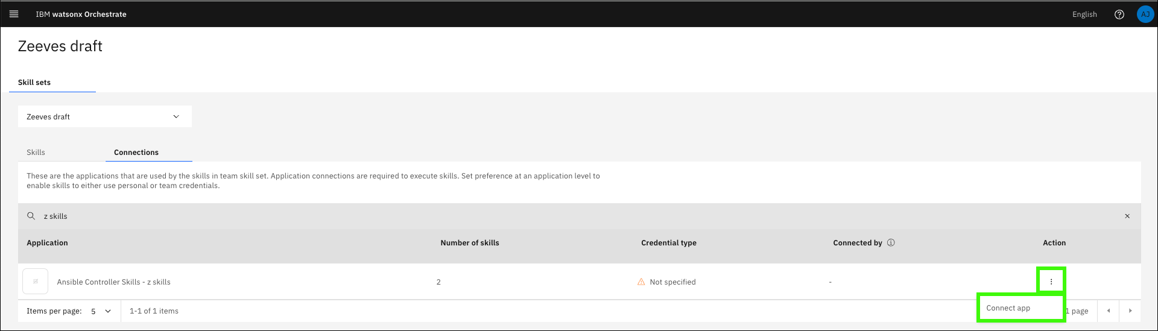This screenshot has width=1158, height=331.
Task: Open the three-dot action overflow menu
Action: [x=1051, y=282]
